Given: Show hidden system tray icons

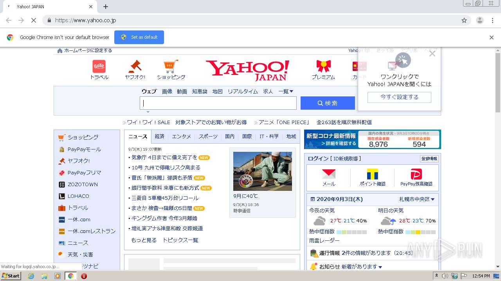Looking at the screenshot, I should point(437,276).
